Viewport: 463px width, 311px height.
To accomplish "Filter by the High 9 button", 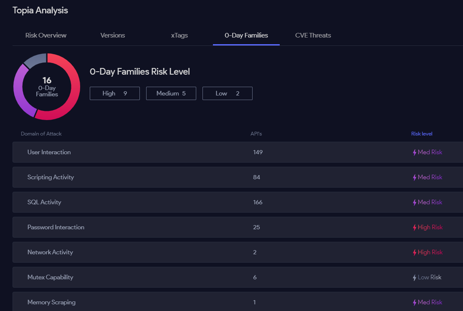I will click(x=115, y=93).
